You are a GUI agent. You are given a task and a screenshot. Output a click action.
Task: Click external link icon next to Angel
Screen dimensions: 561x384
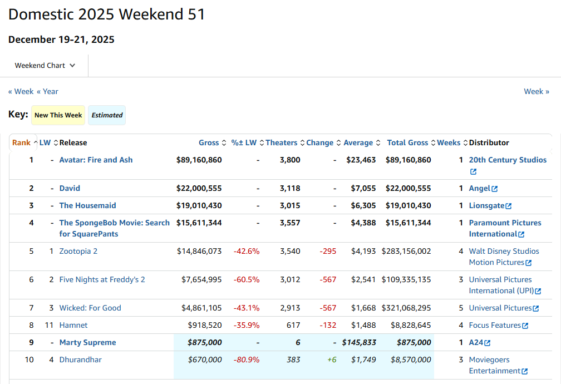click(x=494, y=189)
